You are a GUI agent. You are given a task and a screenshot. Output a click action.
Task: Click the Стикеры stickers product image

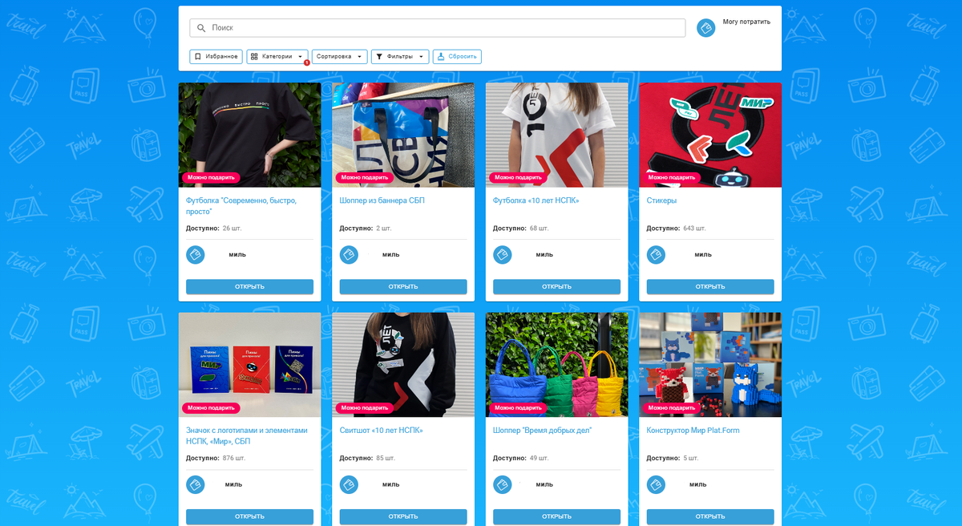[710, 135]
